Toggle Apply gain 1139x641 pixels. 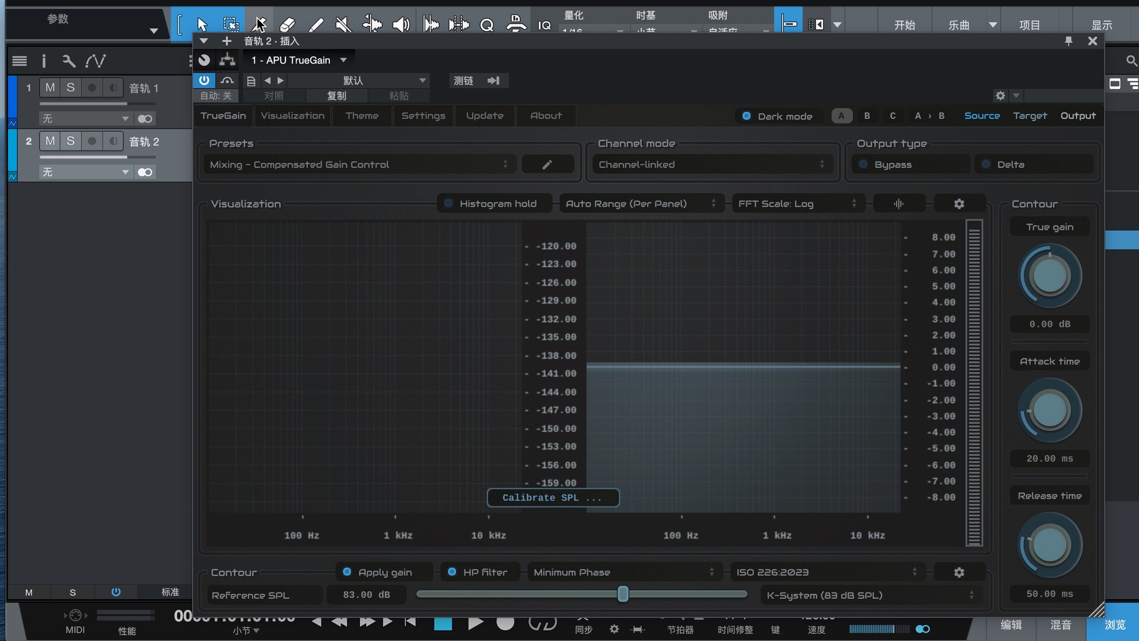click(x=383, y=572)
